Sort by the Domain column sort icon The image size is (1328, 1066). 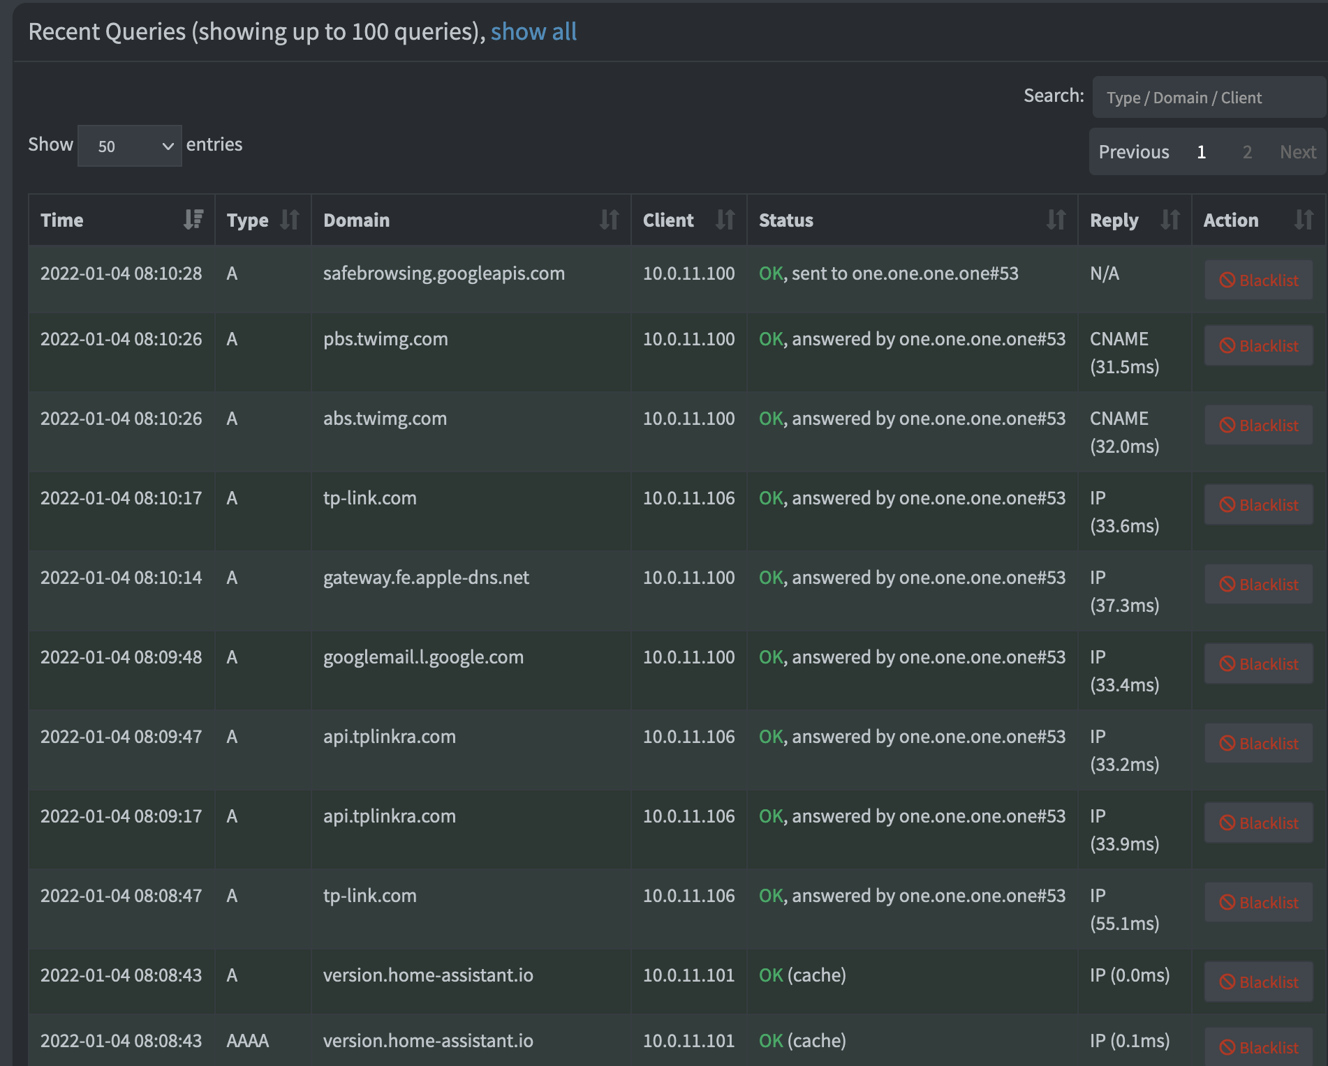pyautogui.click(x=610, y=220)
